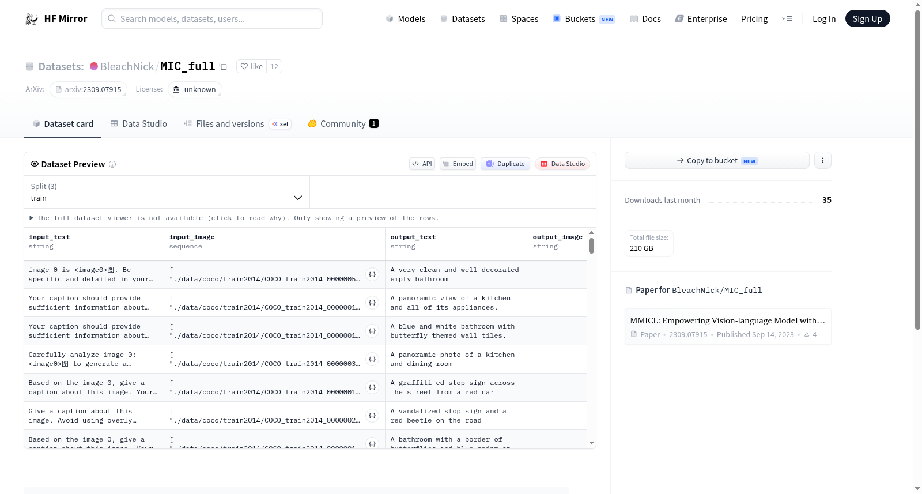
Task: Open the MIC_full dataset title link
Action: 187,66
